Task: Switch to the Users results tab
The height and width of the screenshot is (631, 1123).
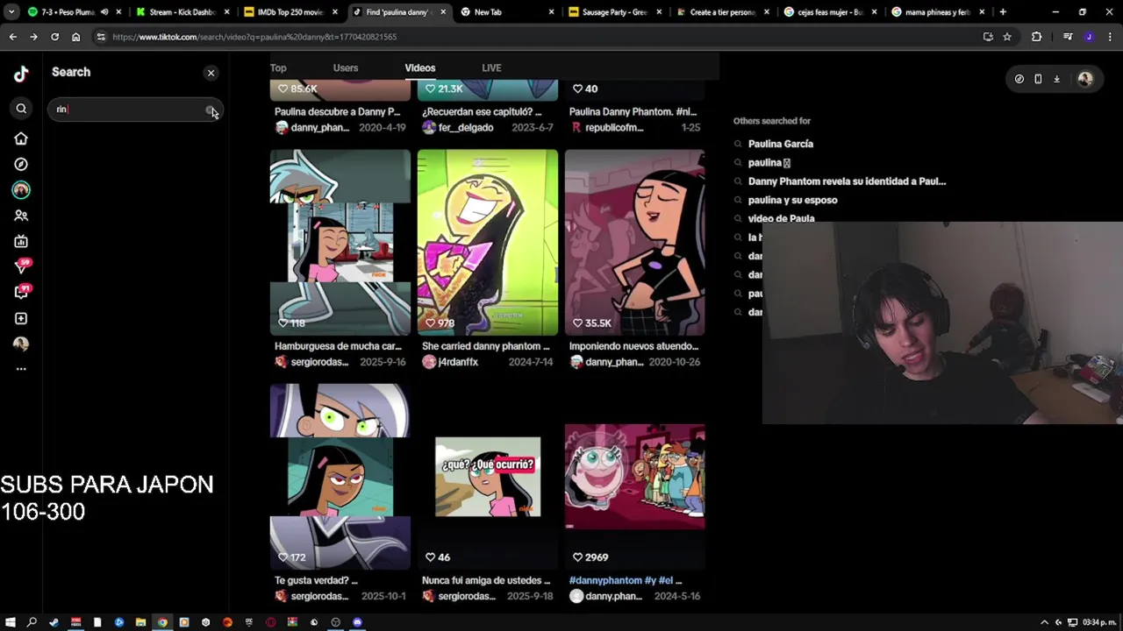Action: coord(346,67)
